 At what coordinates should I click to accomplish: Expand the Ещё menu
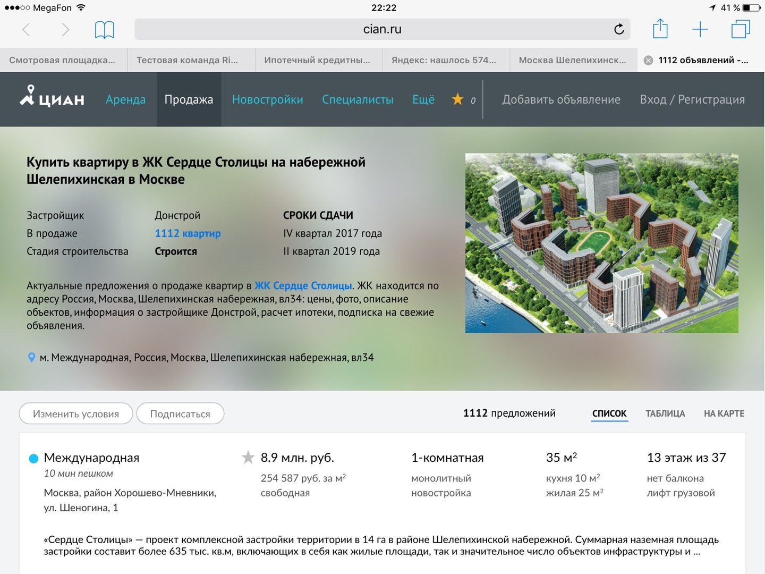[423, 99]
